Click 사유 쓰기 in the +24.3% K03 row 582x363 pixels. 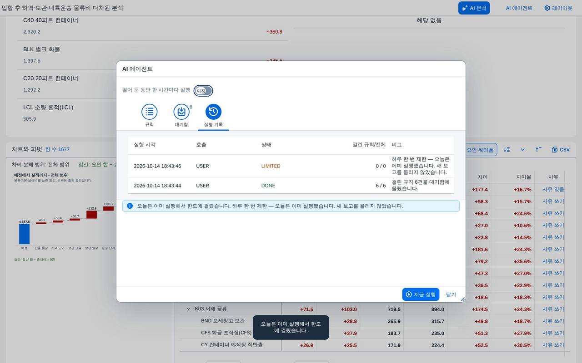[x=553, y=309]
